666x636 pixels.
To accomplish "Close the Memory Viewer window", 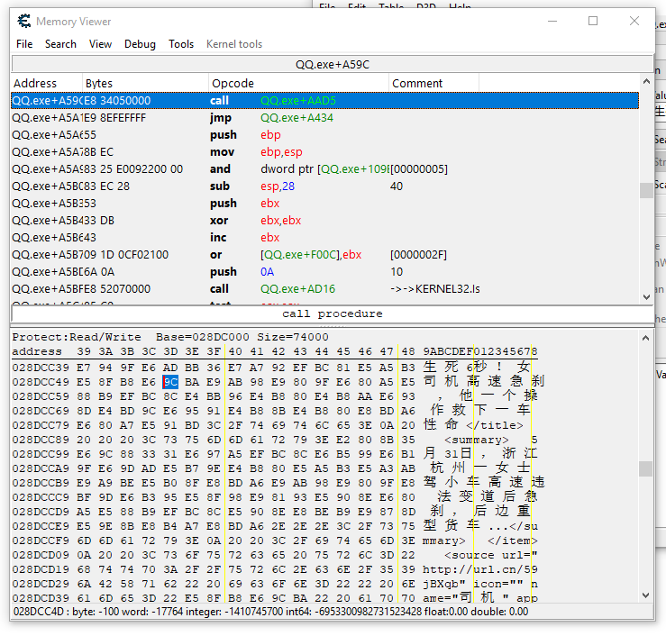I will pos(634,21).
